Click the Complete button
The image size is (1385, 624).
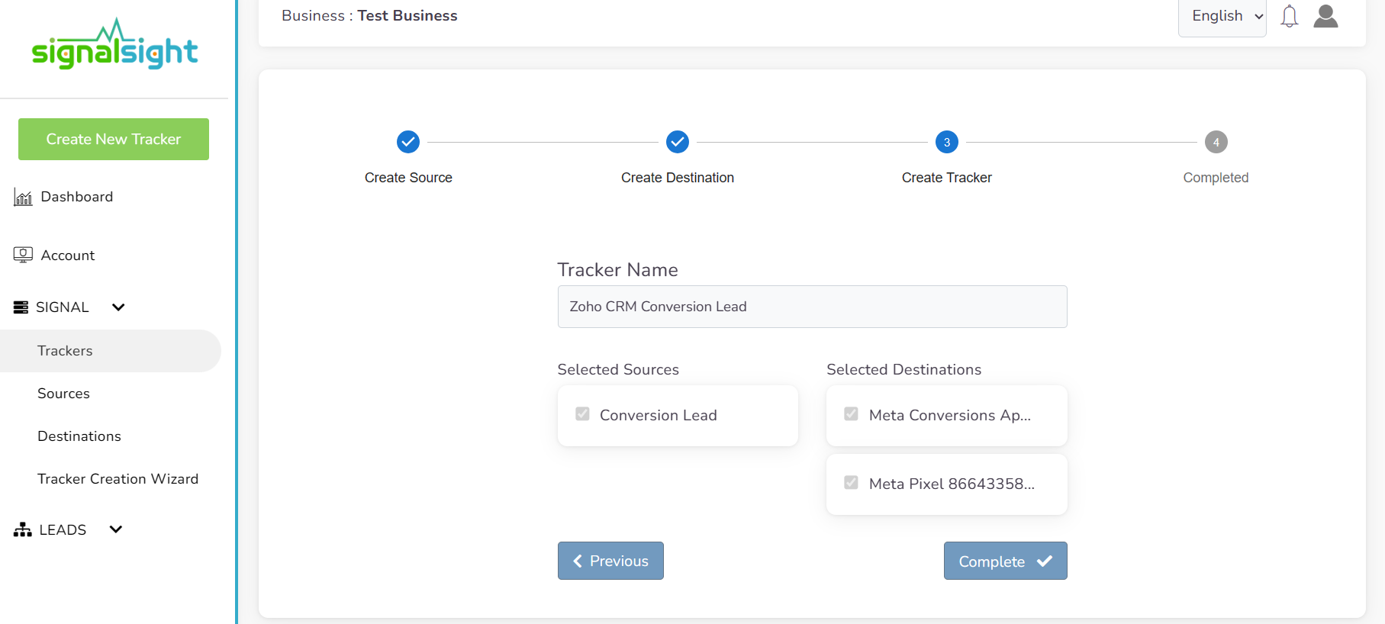1005,561
